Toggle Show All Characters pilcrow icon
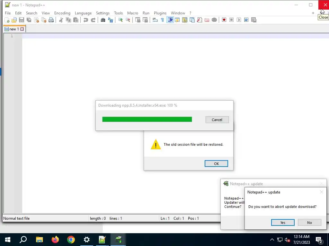Image resolution: width=329 pixels, height=246 pixels. coord(162,20)
